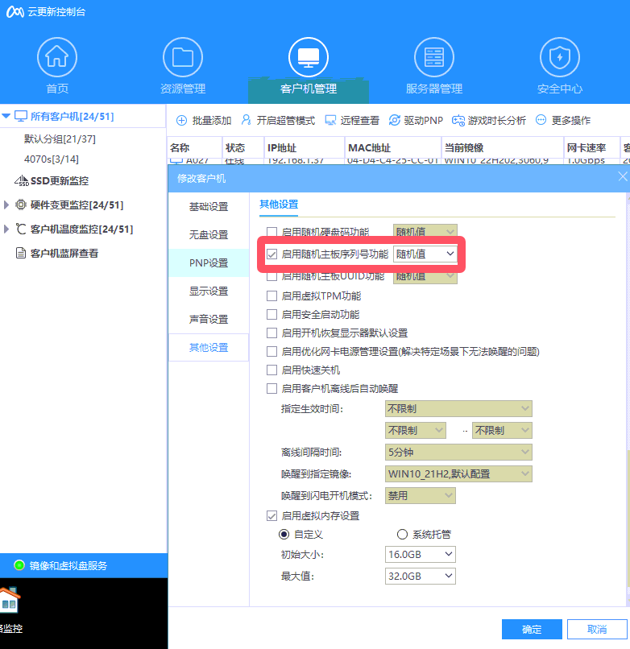Switch to PNP设置 tab
This screenshot has width=630, height=649.
209,262
